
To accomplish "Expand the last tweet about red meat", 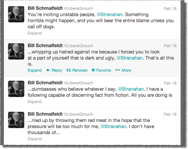I will (34, 139).
